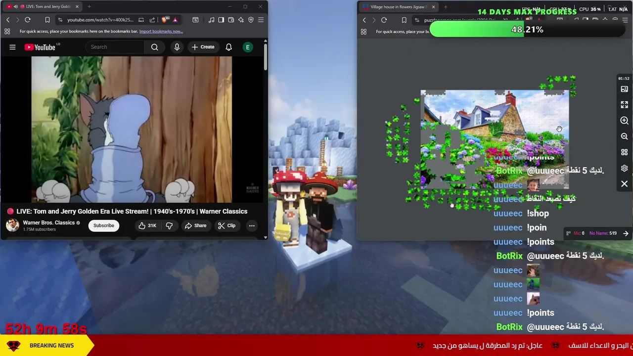Image resolution: width=633 pixels, height=356 pixels.
Task: Open Brave Shields icon in YouTube window
Action: pos(165,20)
